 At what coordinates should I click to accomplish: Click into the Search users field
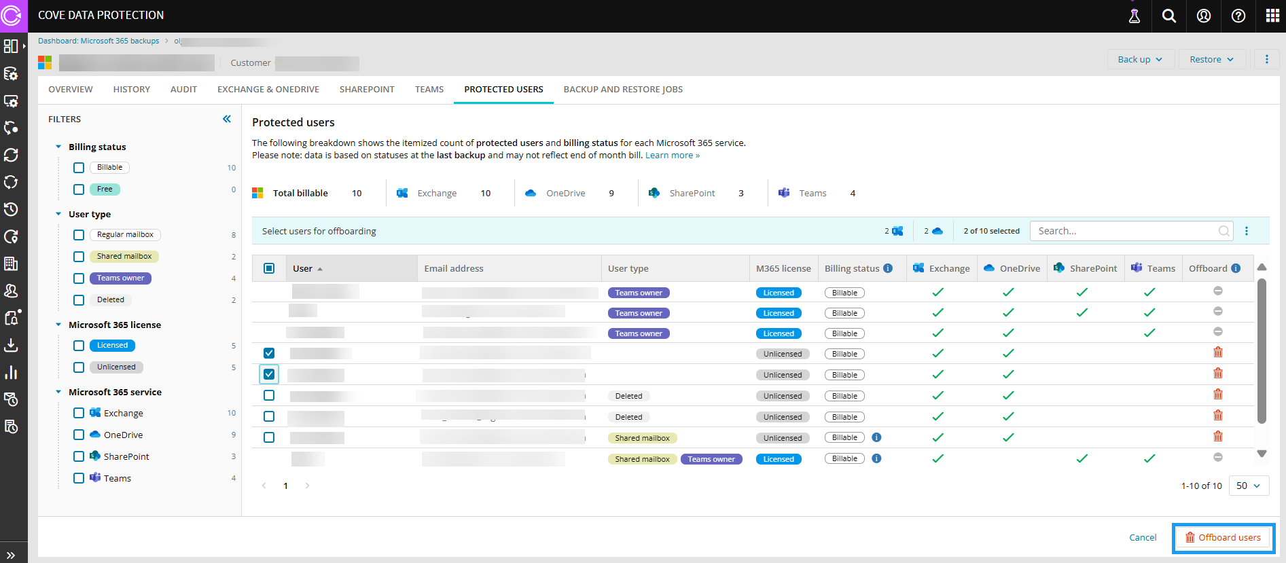pos(1124,231)
